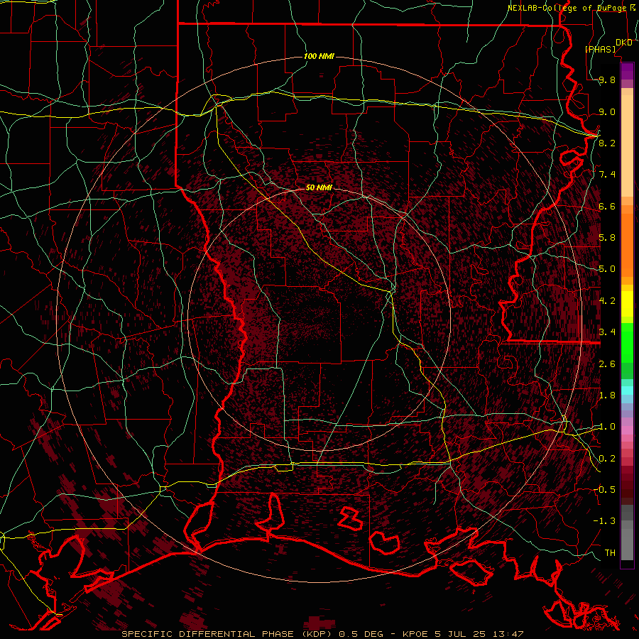This screenshot has height=639, width=639.
Task: Click the orange segment of the color bar
Action: [x=627, y=244]
